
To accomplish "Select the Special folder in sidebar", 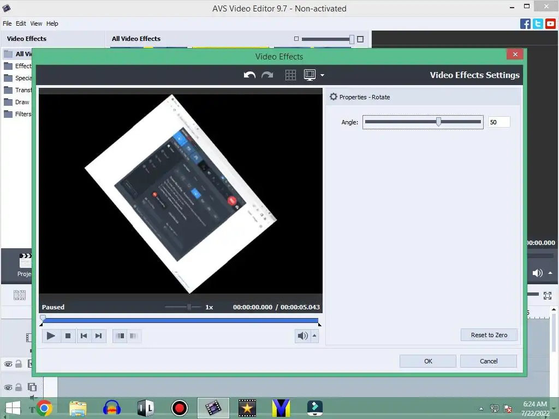I will click(x=17, y=78).
